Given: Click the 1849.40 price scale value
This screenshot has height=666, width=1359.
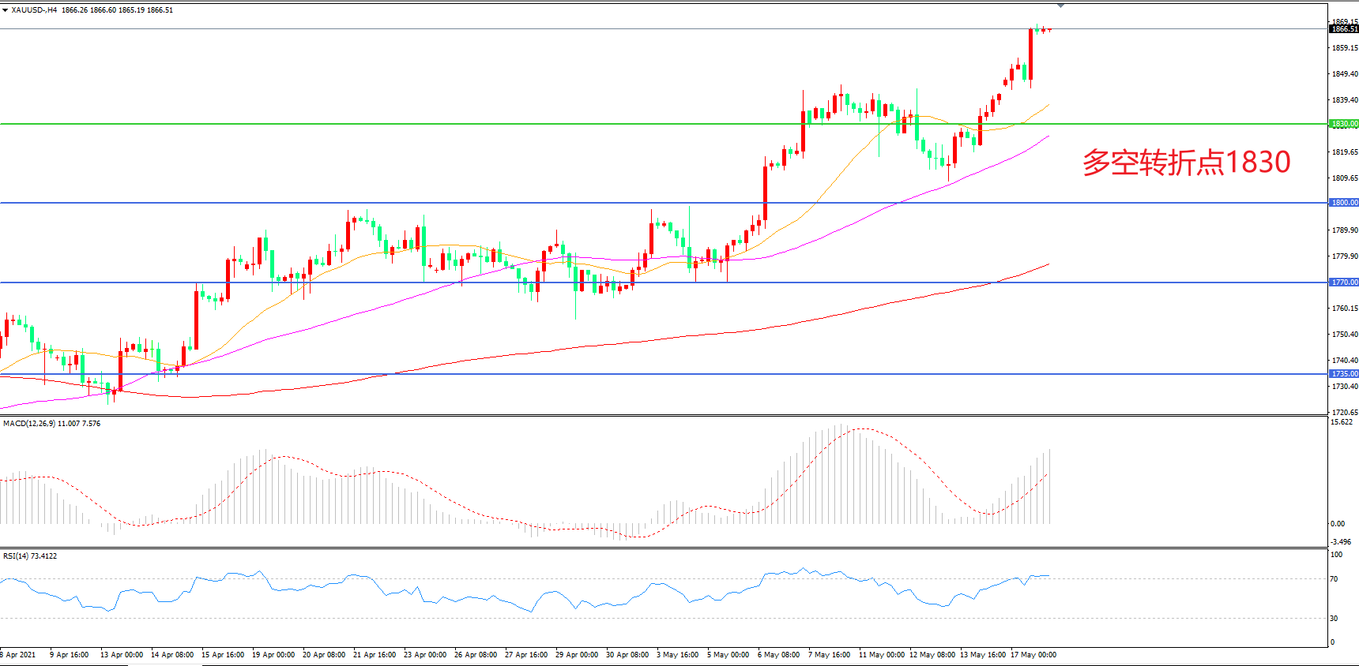Looking at the screenshot, I should click(x=1345, y=74).
